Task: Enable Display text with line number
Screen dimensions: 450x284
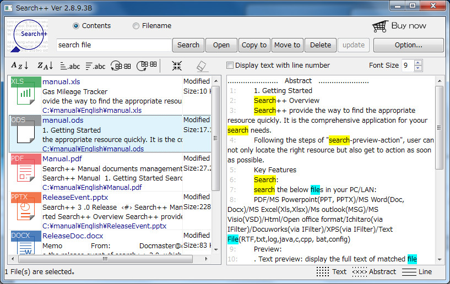Action: [x=230, y=65]
